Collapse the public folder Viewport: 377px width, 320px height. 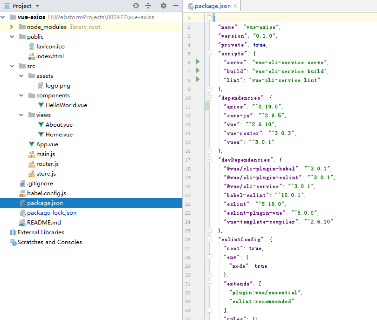tap(12, 37)
